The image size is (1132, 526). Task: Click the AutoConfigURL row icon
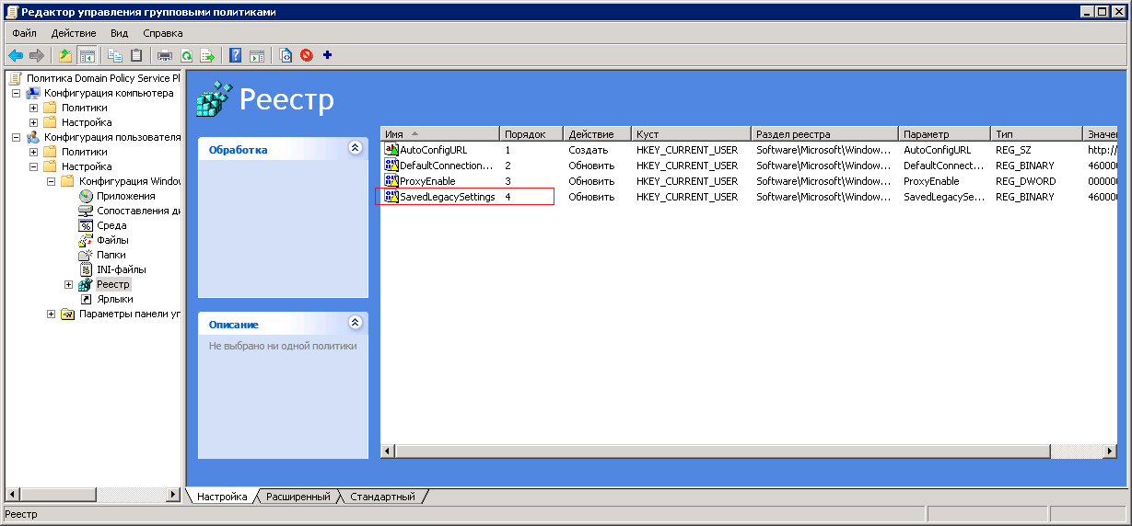point(391,150)
